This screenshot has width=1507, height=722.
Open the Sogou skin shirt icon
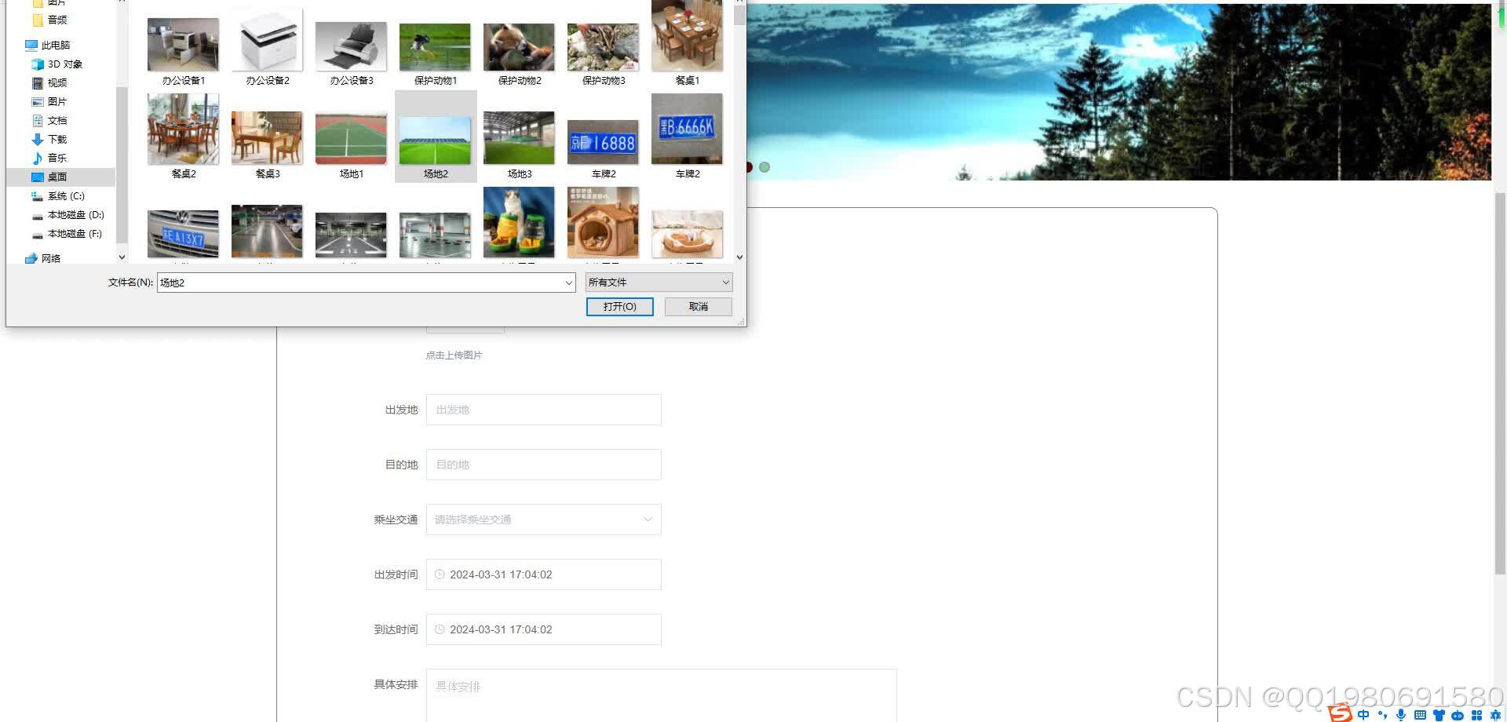pyautogui.click(x=1439, y=715)
